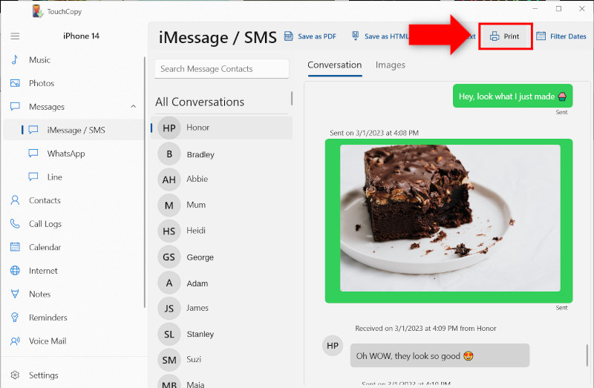Click the All Conversations heading
This screenshot has height=388, width=594.
point(200,102)
